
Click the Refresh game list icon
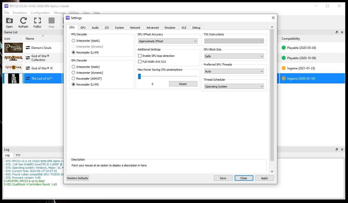pyautogui.click(x=23, y=21)
